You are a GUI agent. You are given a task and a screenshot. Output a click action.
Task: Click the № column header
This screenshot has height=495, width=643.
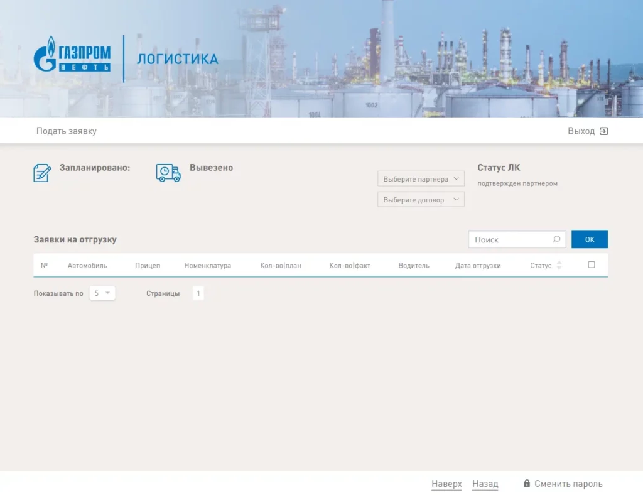[45, 265]
